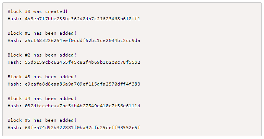Select the hash beginning with e9cafa8d
Screen dimensions: 264x139
[x=82, y=84]
